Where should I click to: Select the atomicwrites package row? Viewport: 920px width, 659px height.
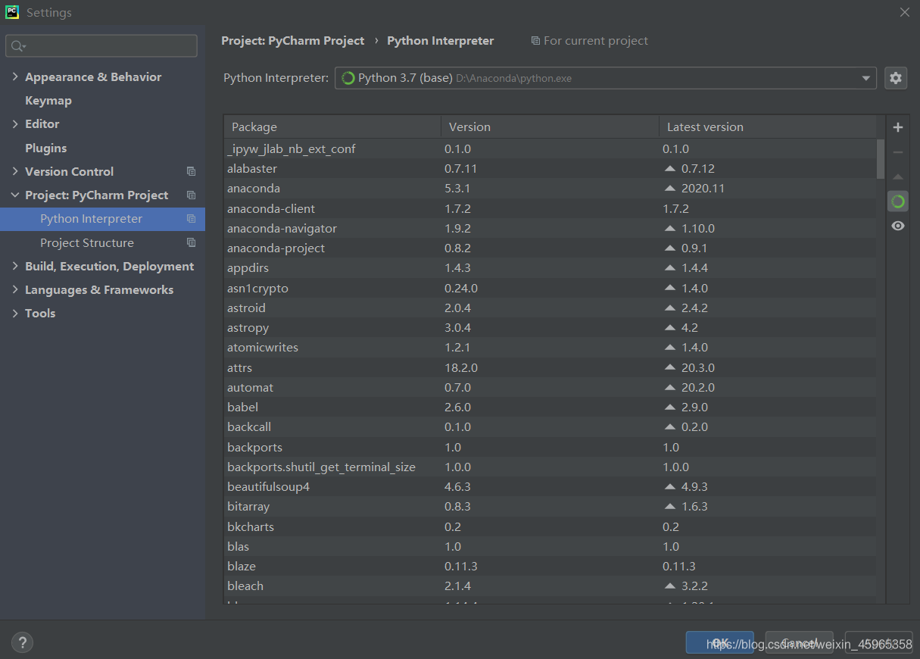550,348
